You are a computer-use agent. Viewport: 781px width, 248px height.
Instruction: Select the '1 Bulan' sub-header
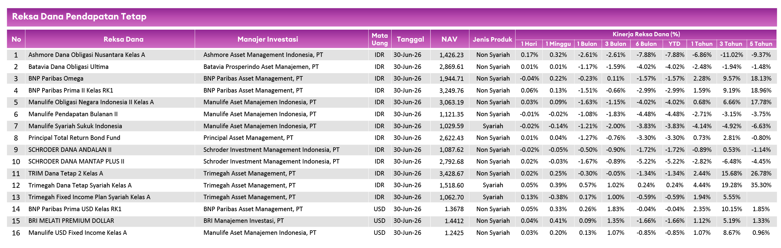pyautogui.click(x=587, y=44)
